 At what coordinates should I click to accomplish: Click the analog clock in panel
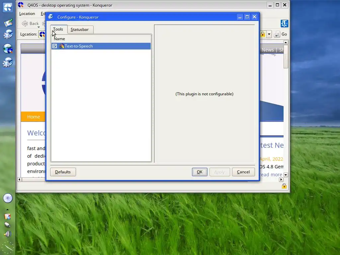pyautogui.click(x=8, y=247)
